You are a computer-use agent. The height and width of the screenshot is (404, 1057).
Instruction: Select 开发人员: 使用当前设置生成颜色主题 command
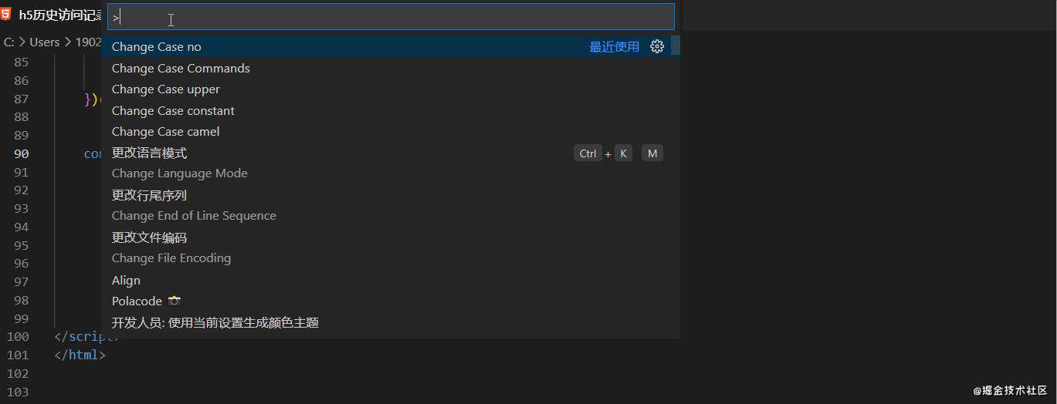391,322
